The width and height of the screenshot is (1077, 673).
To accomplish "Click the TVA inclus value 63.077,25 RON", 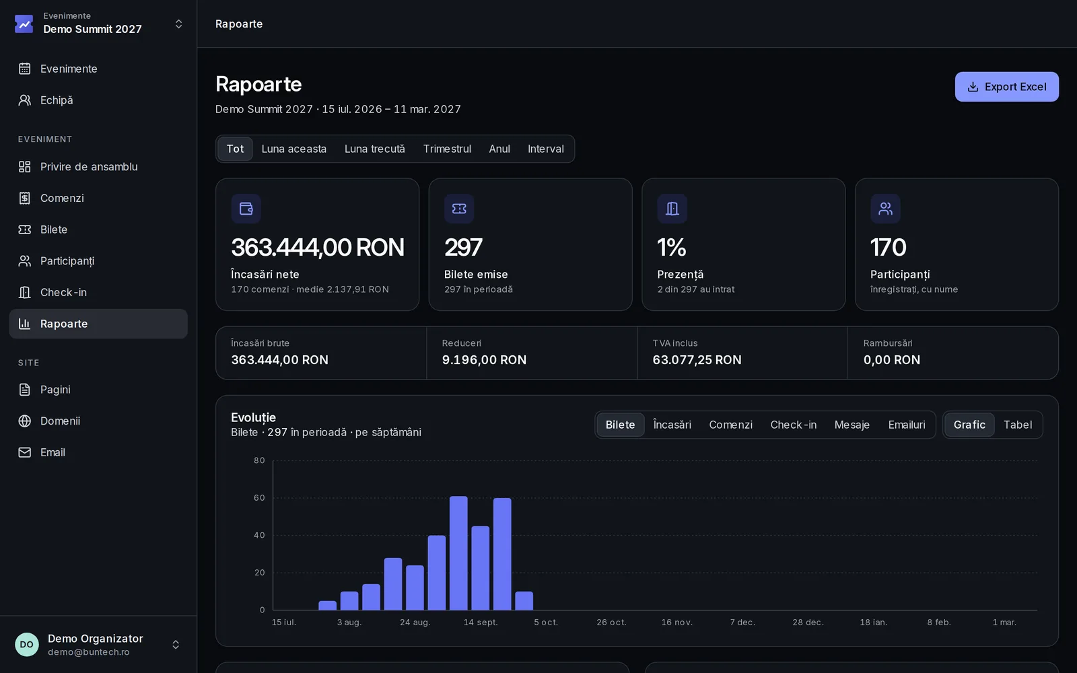I will coord(697,360).
